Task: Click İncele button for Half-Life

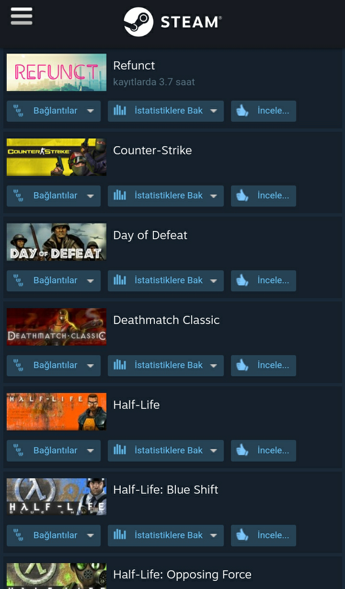Action: 264,450
